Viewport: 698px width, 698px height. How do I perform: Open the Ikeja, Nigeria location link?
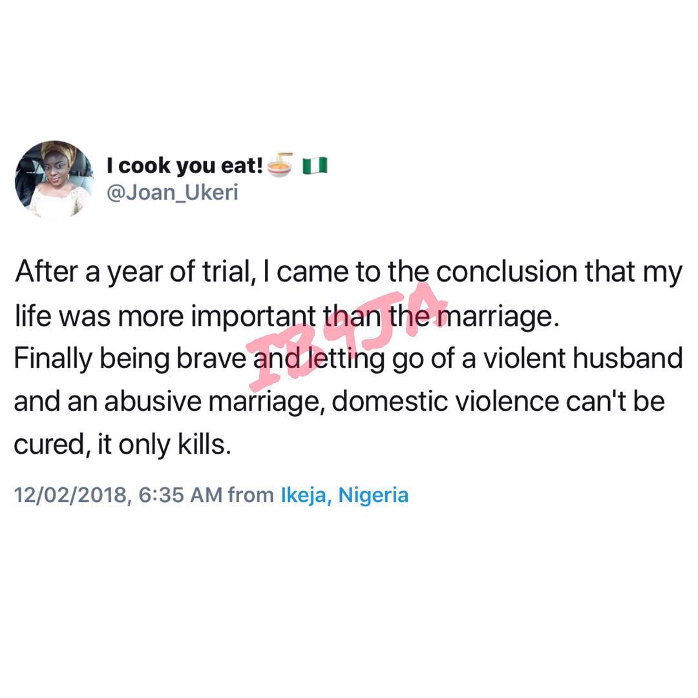pos(344,496)
